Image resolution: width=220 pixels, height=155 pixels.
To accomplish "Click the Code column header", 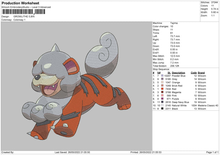I will pyautogui.click(x=194, y=73).
